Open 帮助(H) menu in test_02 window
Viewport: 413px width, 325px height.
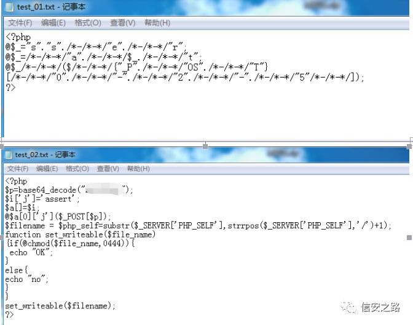point(138,169)
